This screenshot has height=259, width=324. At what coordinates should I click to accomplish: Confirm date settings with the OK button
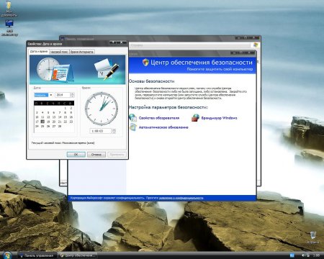(x=76, y=155)
